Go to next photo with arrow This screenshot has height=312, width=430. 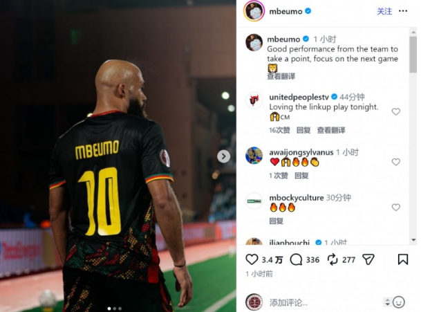224,156
